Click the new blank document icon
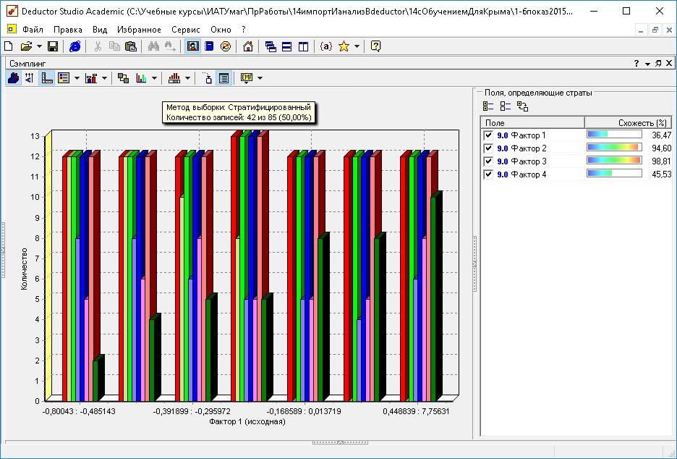The width and height of the screenshot is (677, 459). [x=9, y=46]
